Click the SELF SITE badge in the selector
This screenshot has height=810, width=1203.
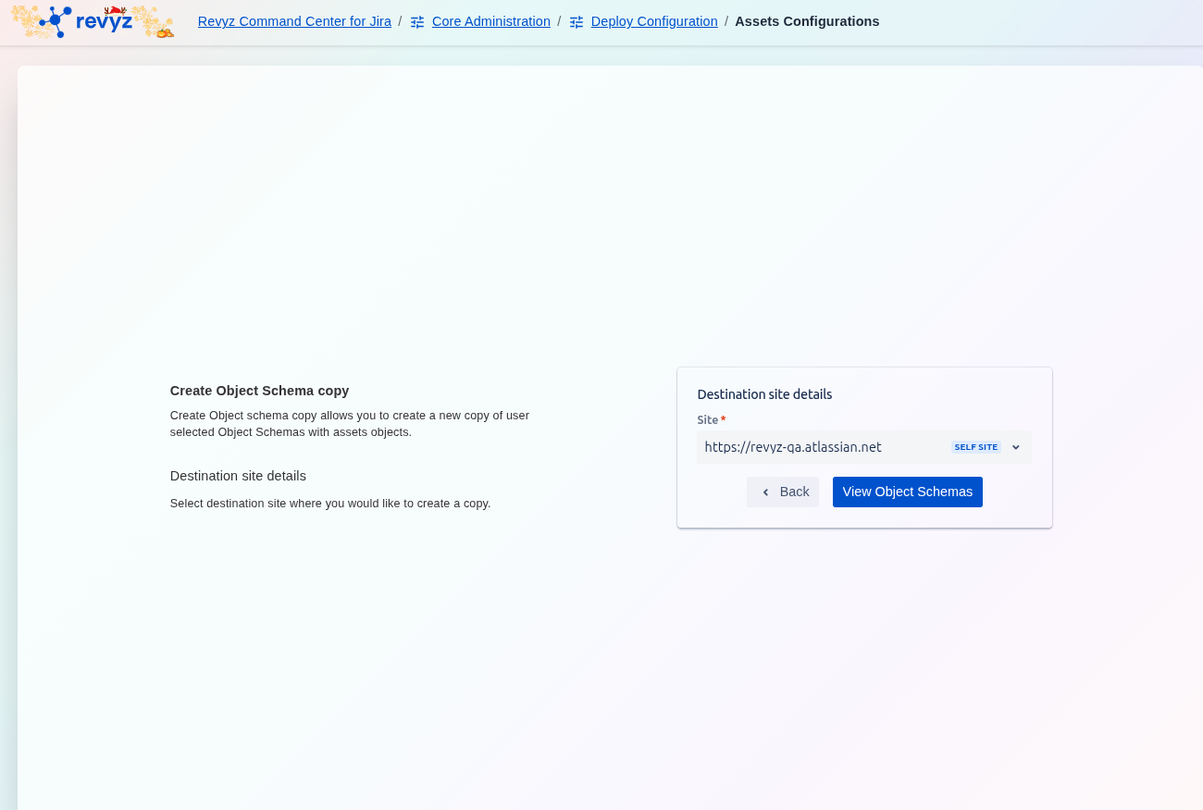(975, 447)
